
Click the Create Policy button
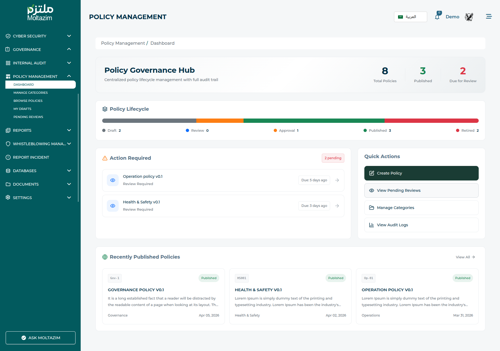pyautogui.click(x=421, y=173)
